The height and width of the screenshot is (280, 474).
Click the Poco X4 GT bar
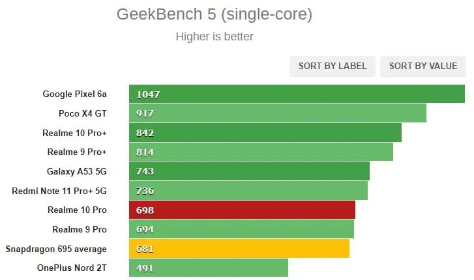pyautogui.click(x=277, y=113)
